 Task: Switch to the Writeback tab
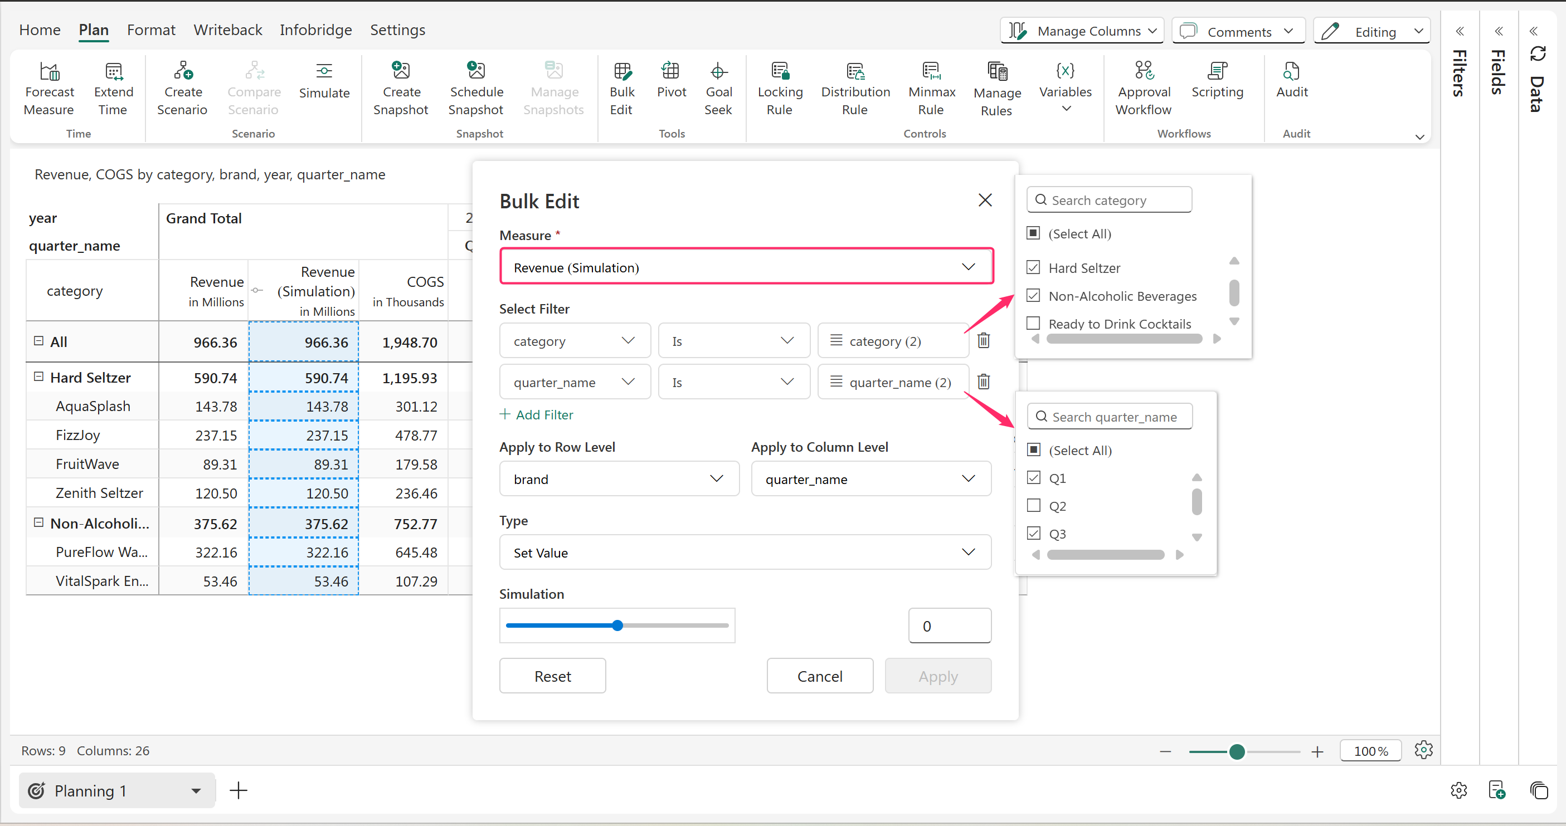(x=228, y=30)
